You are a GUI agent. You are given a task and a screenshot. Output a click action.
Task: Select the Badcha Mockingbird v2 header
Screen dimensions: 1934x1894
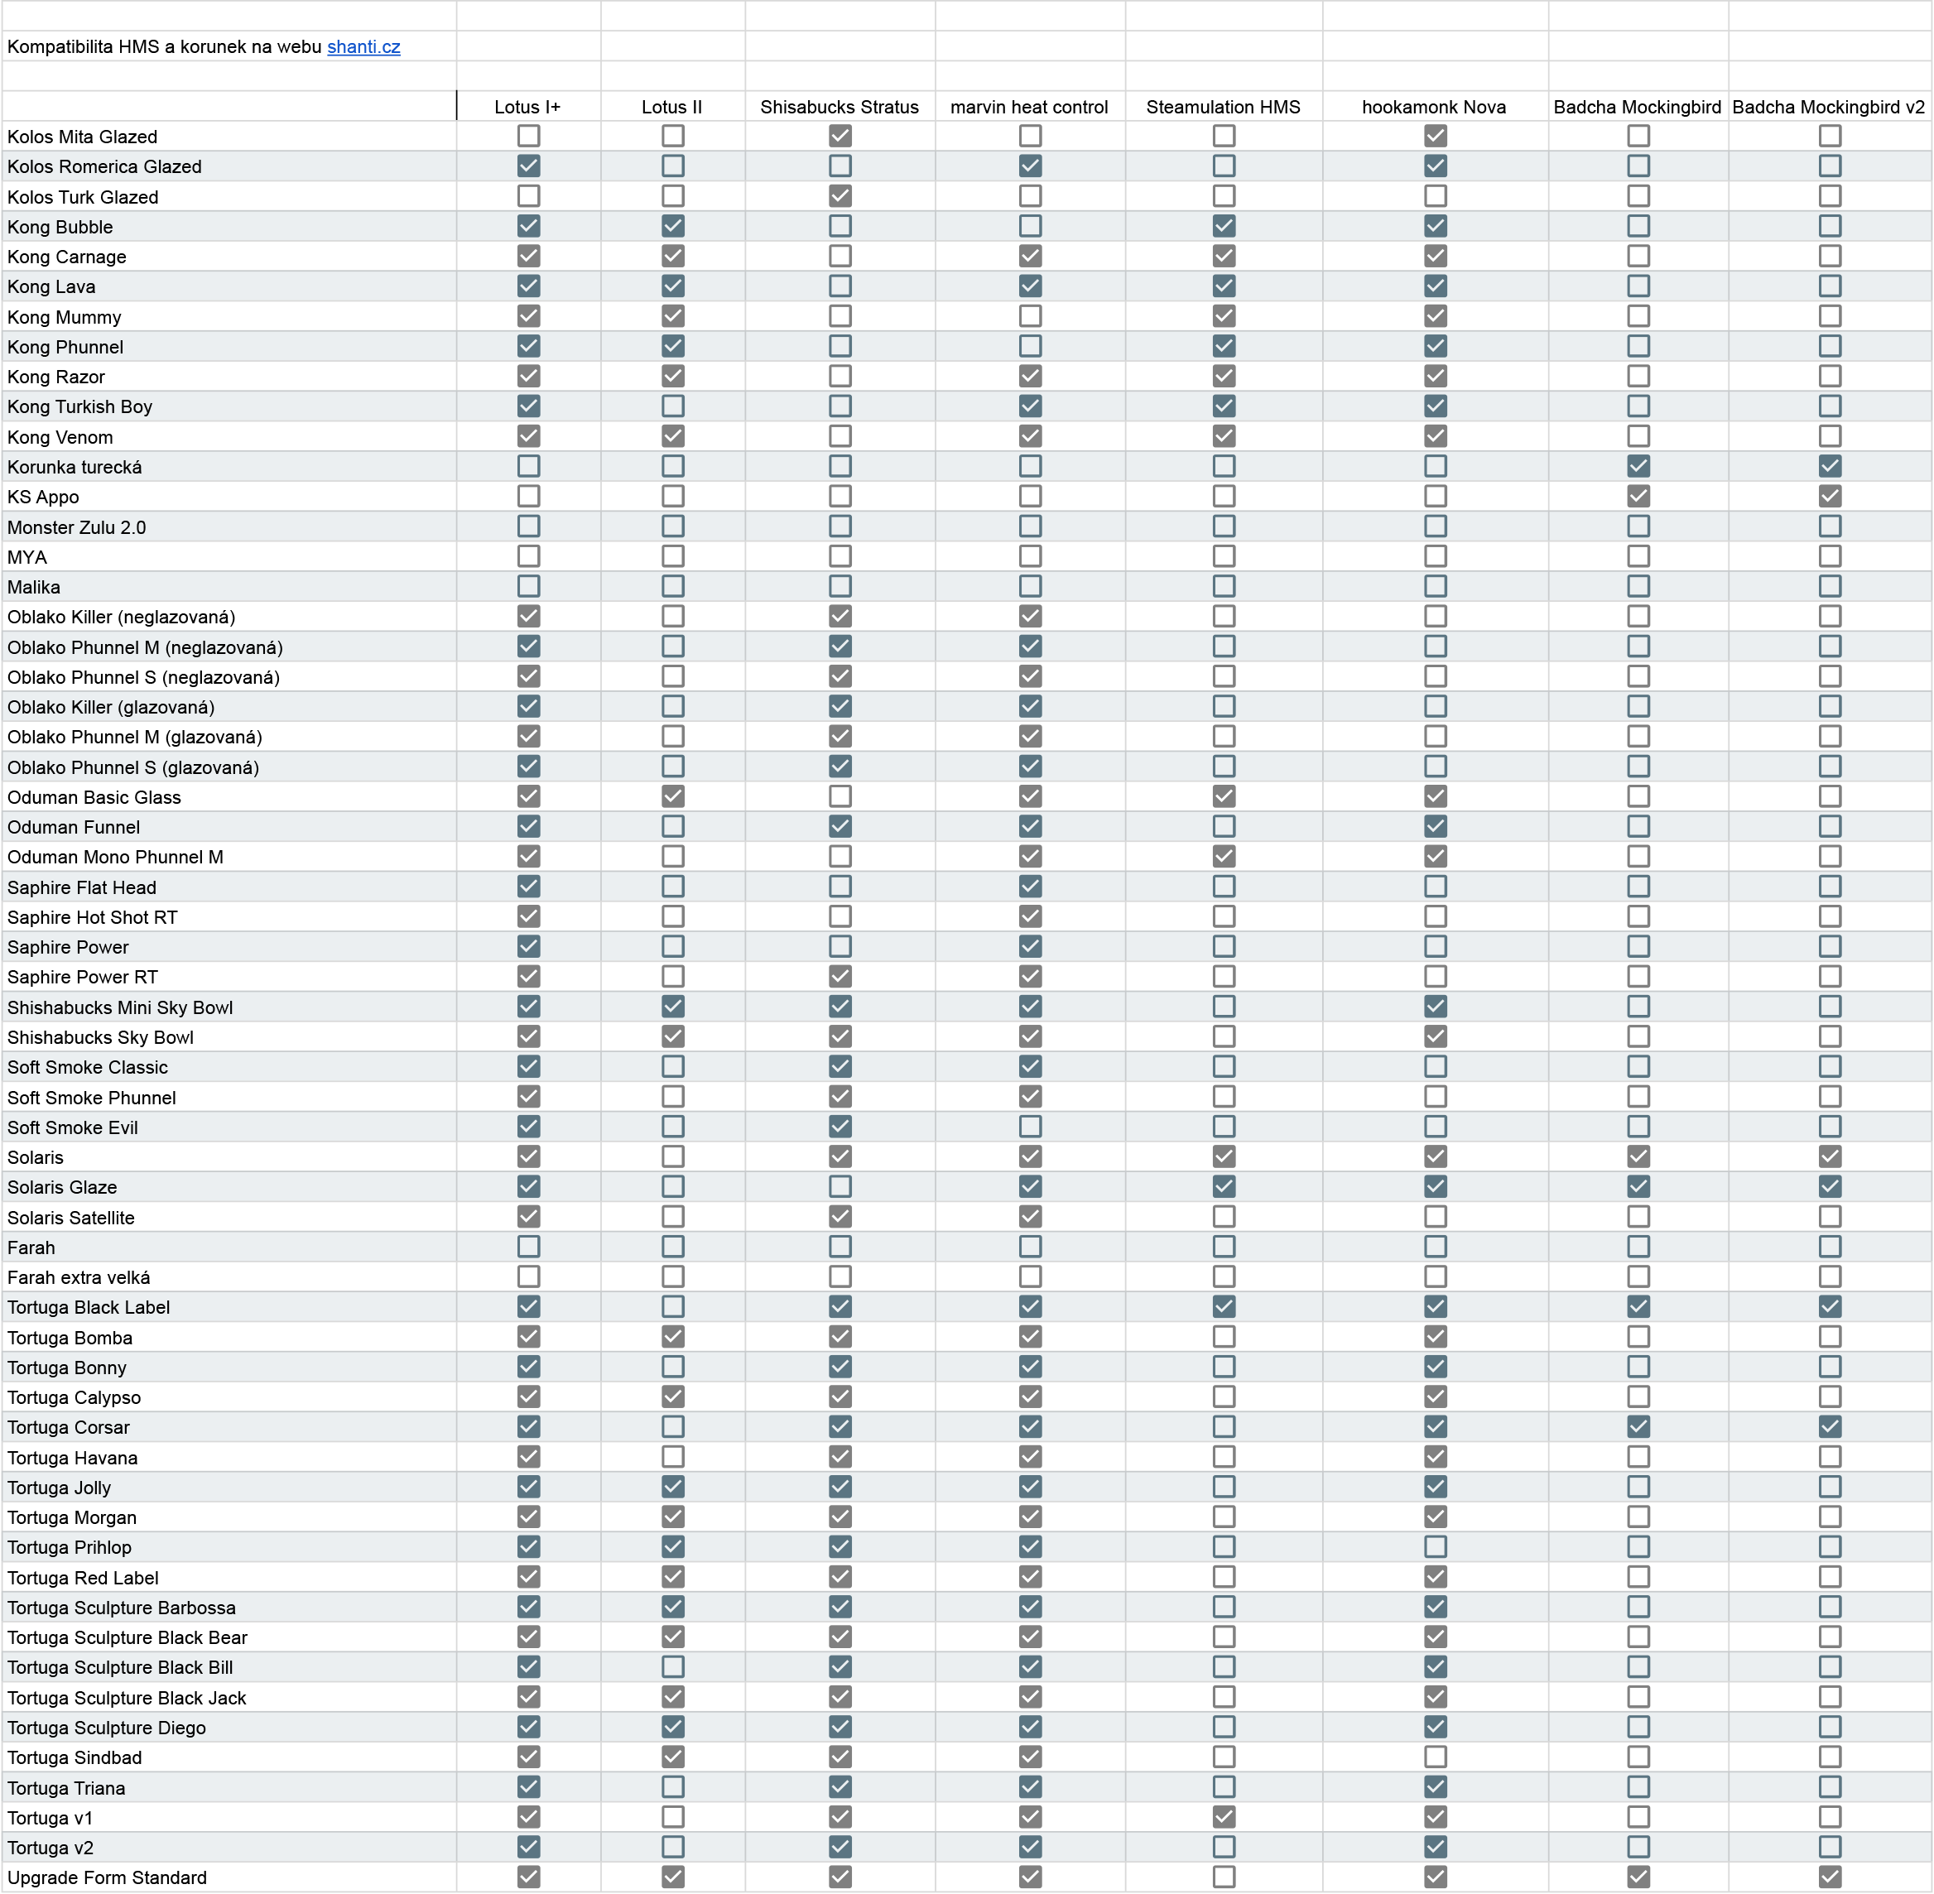(x=1829, y=107)
